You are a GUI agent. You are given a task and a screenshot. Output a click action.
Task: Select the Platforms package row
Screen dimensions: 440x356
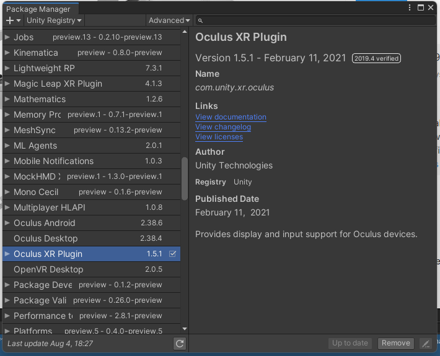click(91, 329)
